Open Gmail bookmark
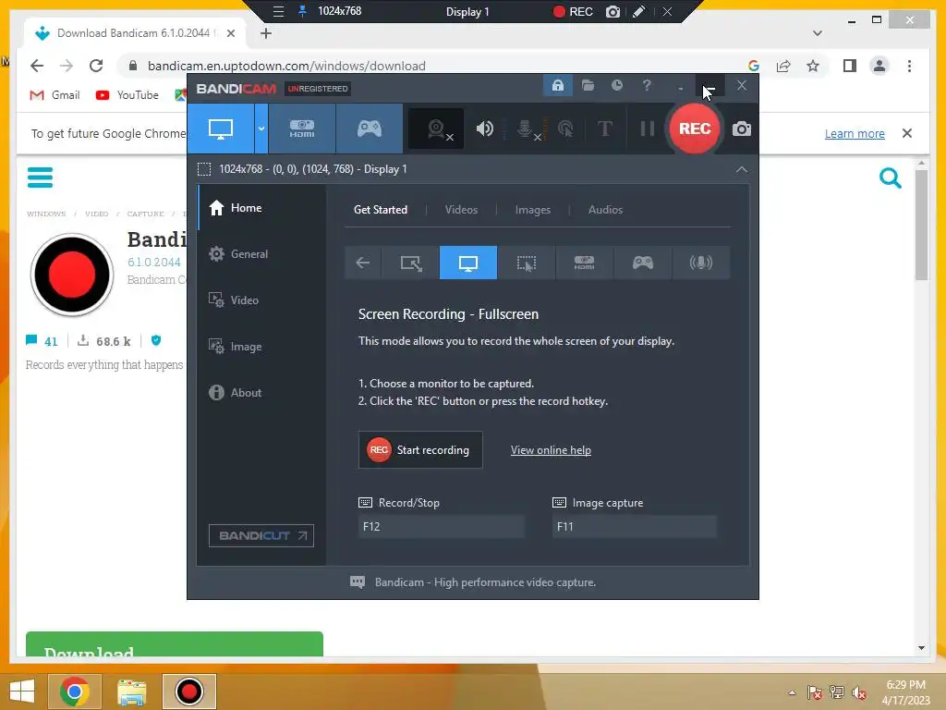 (55, 95)
